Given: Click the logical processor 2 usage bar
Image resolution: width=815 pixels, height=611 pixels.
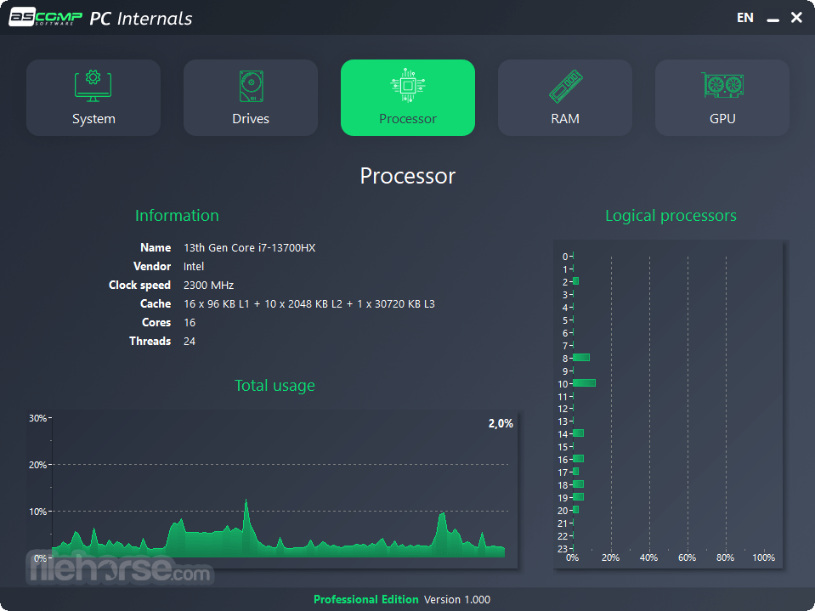Looking at the screenshot, I should (x=575, y=281).
